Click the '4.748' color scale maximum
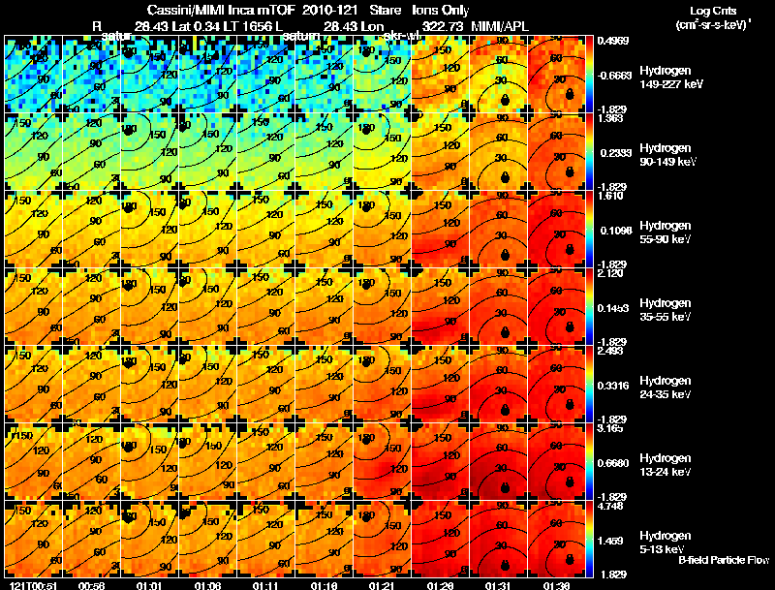Screen dimensions: 775x590 610,506
